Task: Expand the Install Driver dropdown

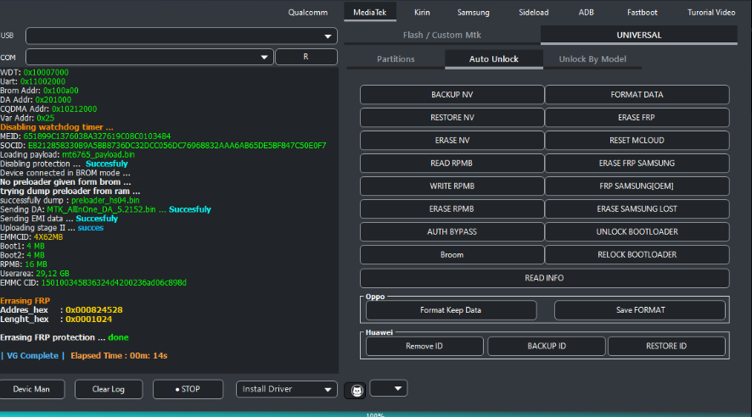Action: tap(286, 389)
